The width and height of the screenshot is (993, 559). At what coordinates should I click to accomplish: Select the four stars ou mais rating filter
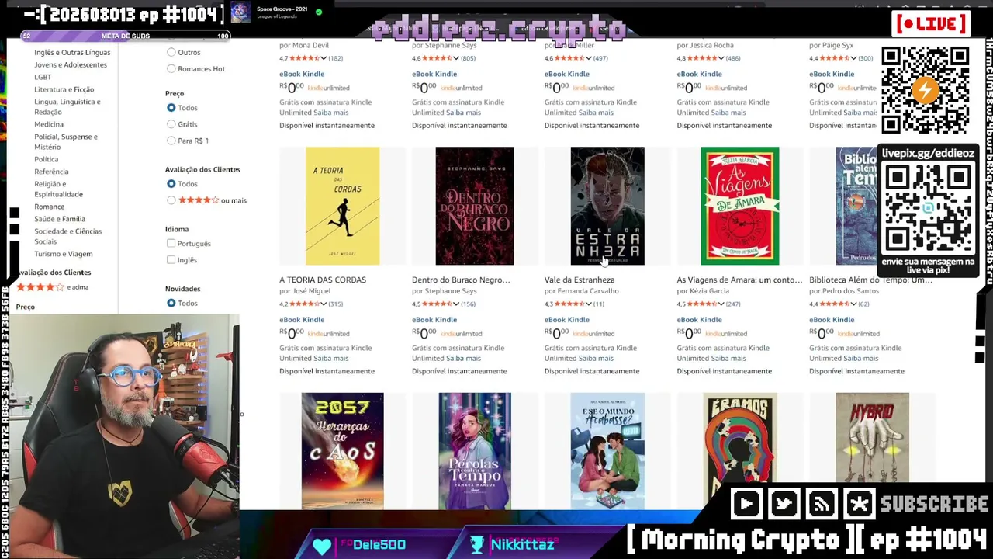tap(171, 200)
